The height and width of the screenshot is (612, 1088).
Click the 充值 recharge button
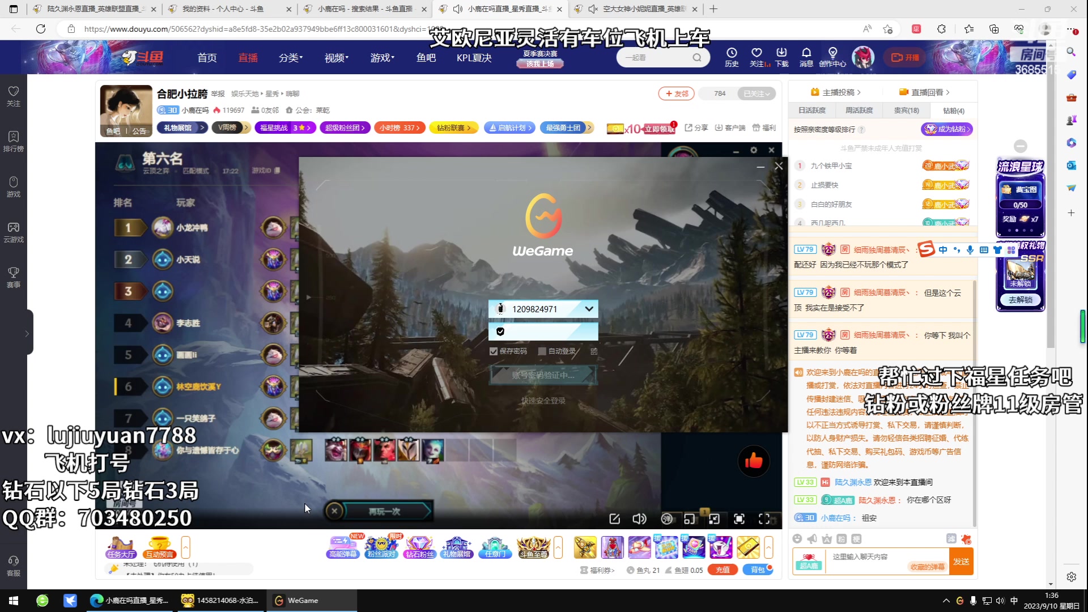point(722,570)
